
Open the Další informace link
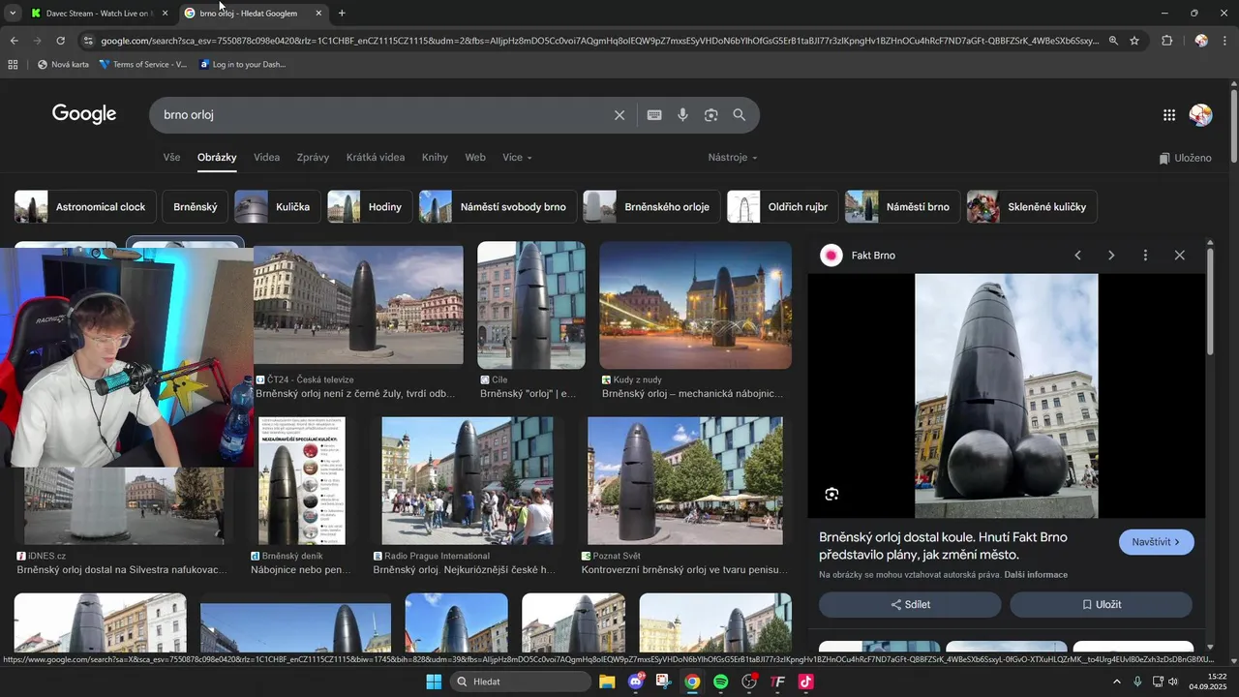1036,575
